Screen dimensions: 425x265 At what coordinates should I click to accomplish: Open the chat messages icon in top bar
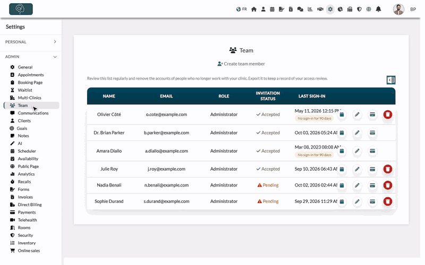300,9
